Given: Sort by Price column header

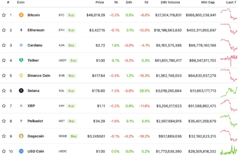Looking at the screenshot, I should click(100, 2).
